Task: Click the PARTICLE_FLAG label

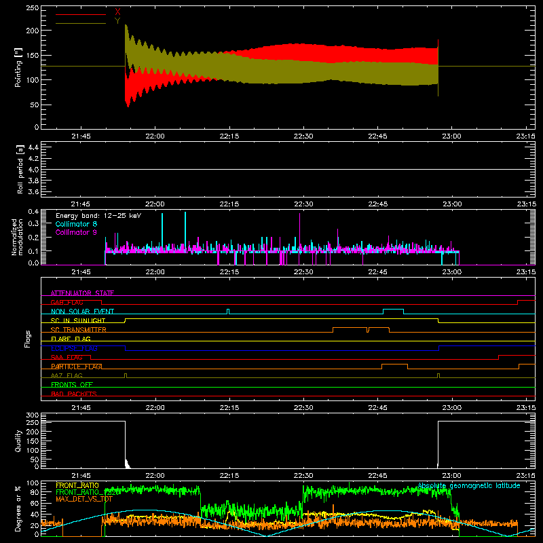Action: click(x=76, y=367)
